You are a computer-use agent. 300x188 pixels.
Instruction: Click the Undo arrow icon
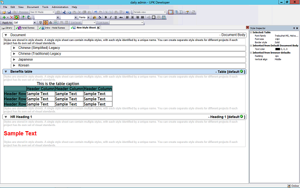96,12
